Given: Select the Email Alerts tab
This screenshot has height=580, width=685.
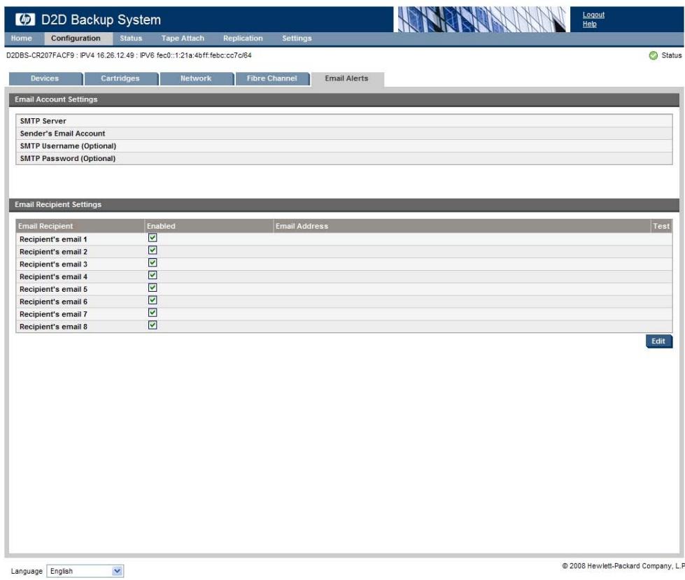Looking at the screenshot, I should coord(347,78).
